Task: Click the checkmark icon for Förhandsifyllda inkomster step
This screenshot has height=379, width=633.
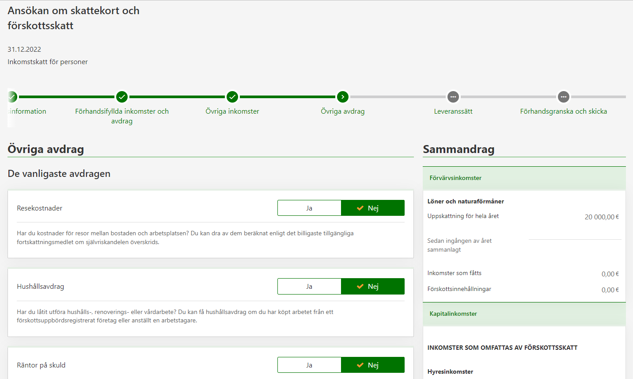Action: tap(122, 97)
